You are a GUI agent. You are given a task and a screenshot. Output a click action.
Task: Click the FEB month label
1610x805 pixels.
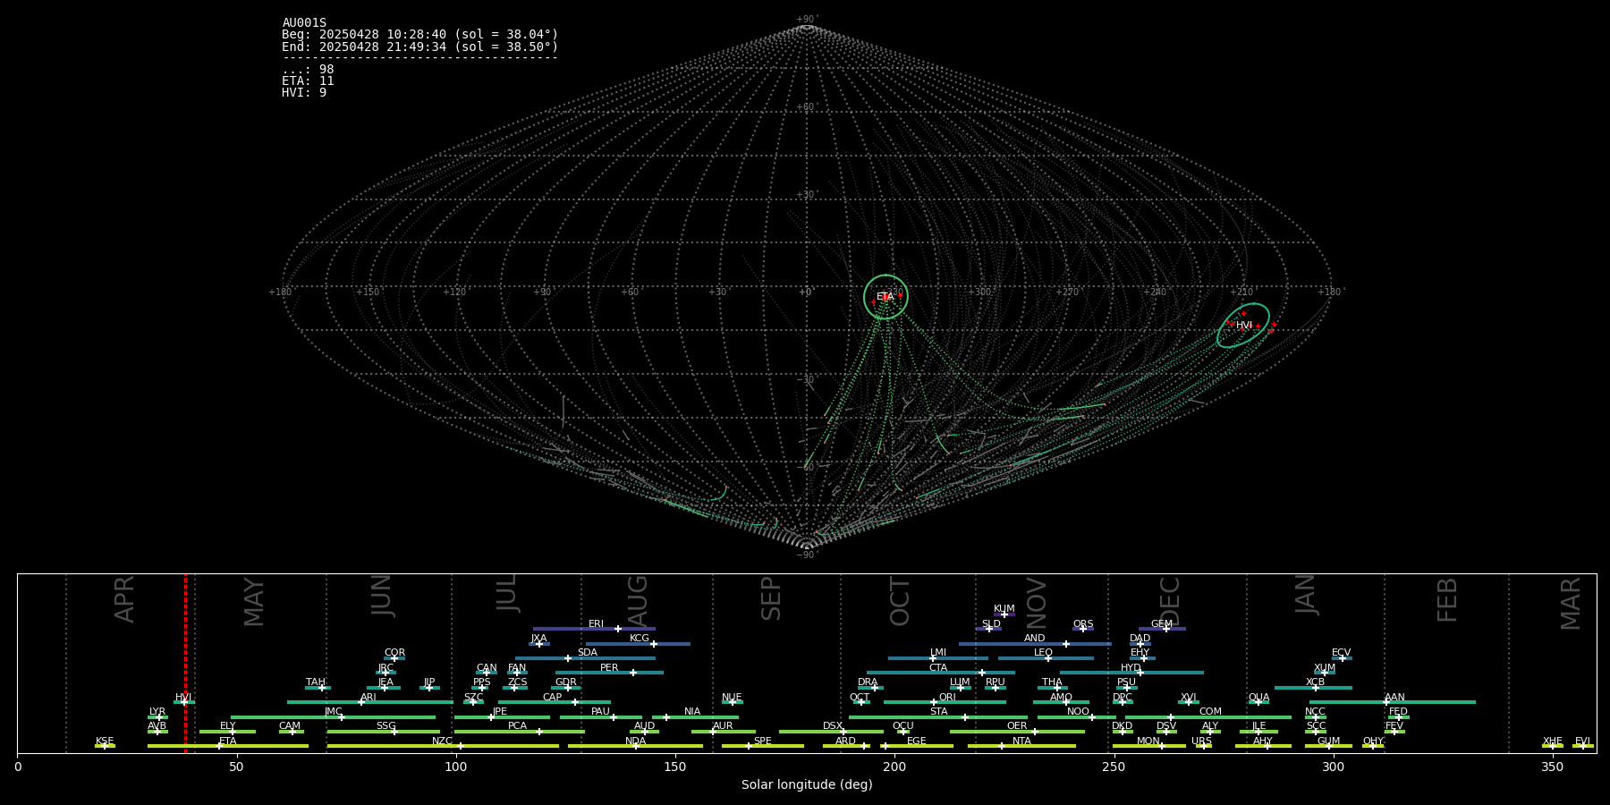coord(1447,600)
